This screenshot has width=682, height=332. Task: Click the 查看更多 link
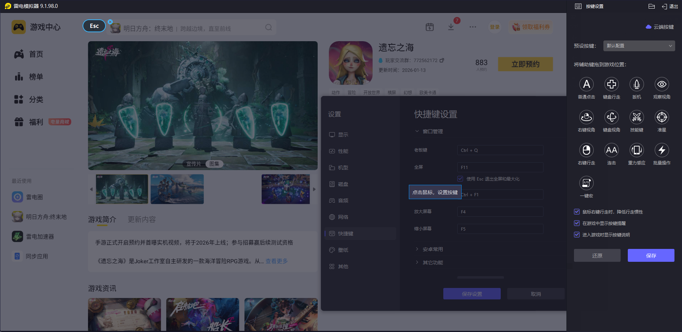pyautogui.click(x=277, y=261)
